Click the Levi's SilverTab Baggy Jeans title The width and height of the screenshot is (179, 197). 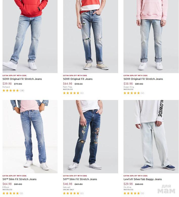(x=143, y=179)
